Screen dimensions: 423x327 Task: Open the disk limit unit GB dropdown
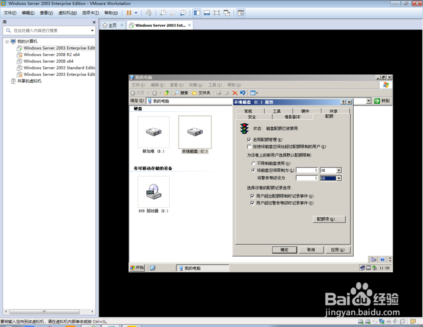[339, 170]
